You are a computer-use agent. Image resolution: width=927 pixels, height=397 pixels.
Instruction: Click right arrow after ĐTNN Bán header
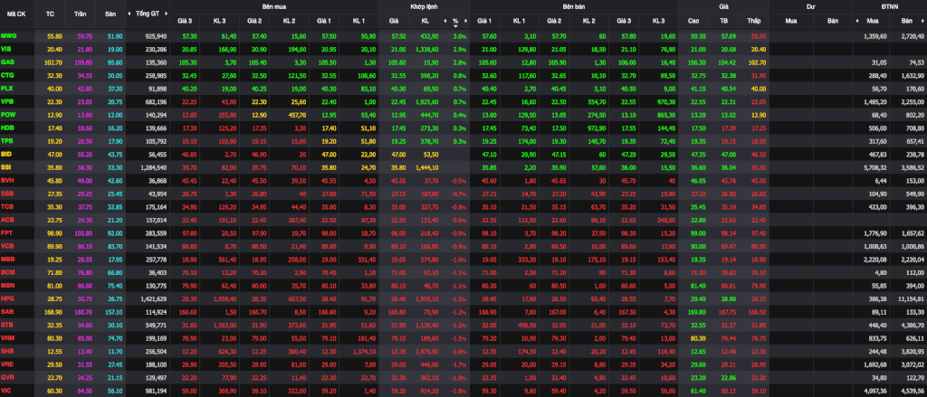[922, 21]
